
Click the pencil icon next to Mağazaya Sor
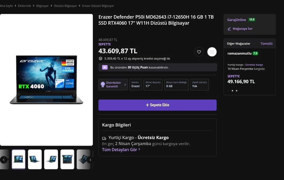229,29
